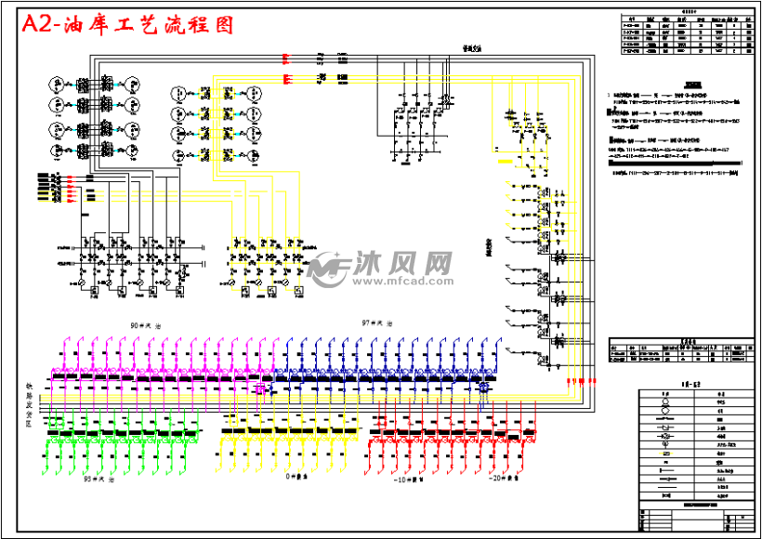The height and width of the screenshot is (539, 762).
Task: Click the 0#柴油 label under yellow loading arms
Action: coord(297,477)
